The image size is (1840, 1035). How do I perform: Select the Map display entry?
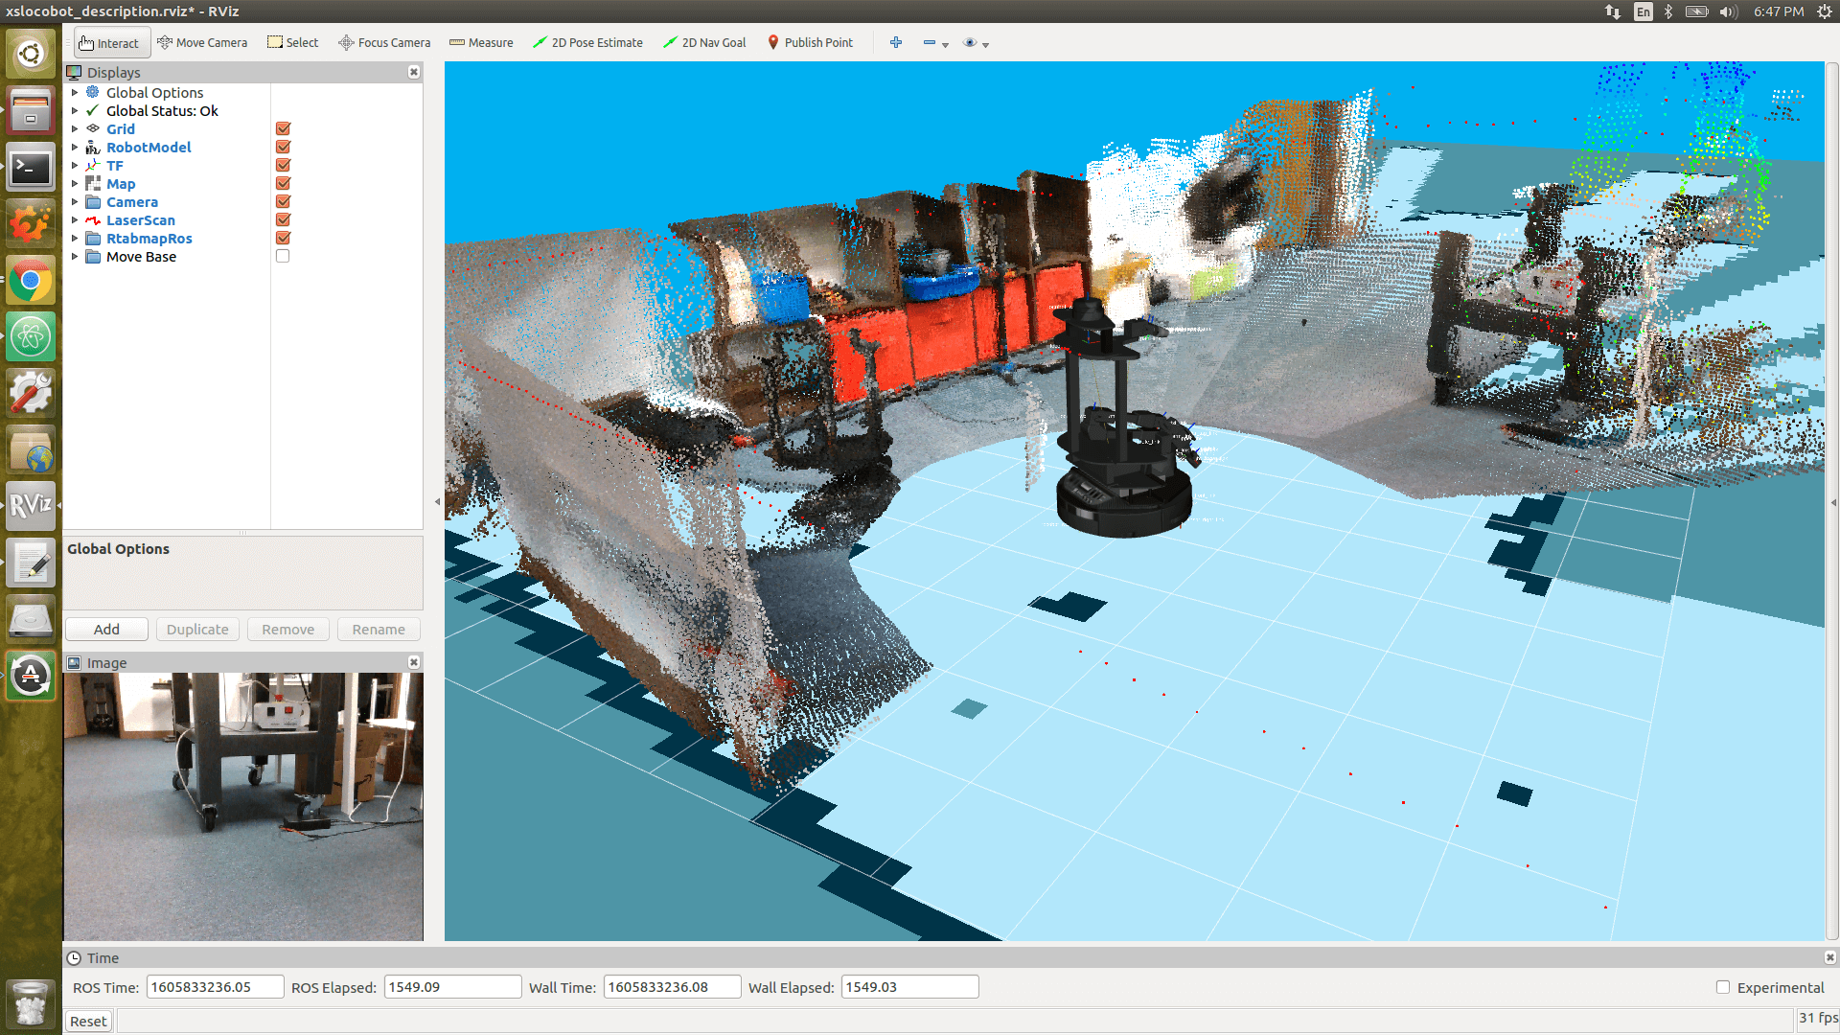tap(121, 183)
